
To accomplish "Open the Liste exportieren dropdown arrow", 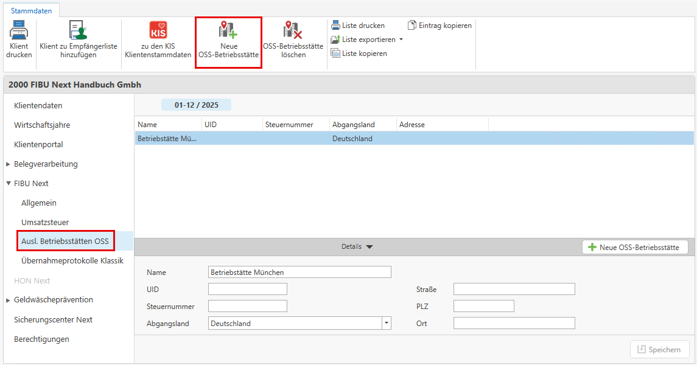I will click(x=401, y=40).
